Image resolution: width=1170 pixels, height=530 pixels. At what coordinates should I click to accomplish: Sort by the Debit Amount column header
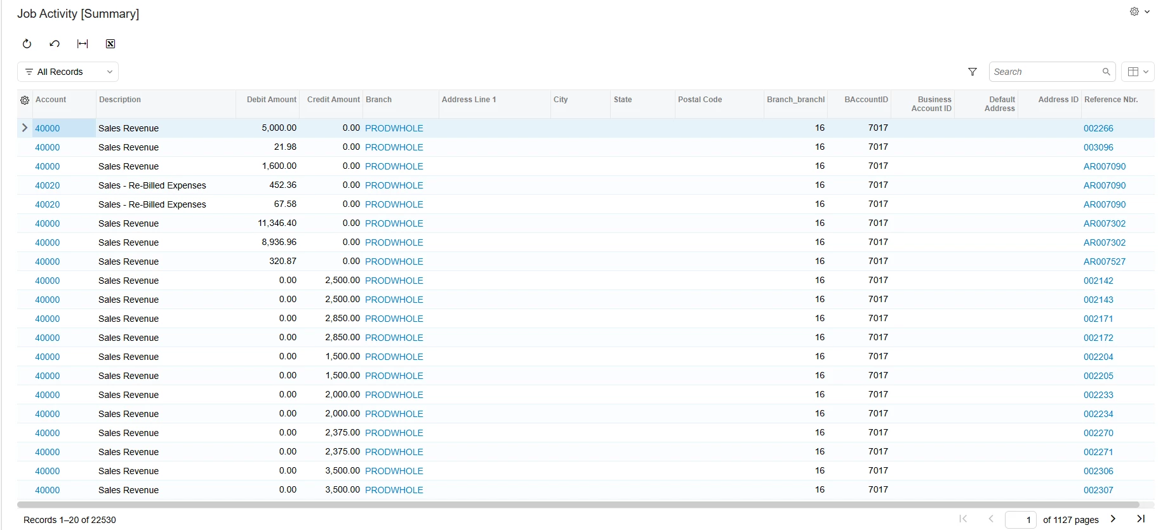[x=272, y=100]
